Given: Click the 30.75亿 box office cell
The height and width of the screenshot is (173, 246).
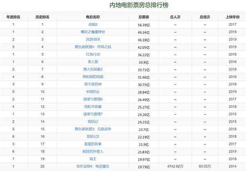Looking at the screenshot, I should [x=144, y=85].
